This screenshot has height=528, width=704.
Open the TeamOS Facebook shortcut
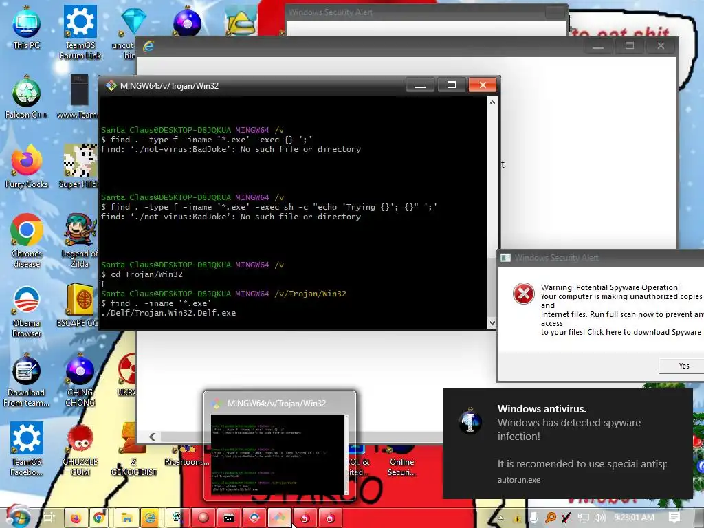(x=27, y=449)
